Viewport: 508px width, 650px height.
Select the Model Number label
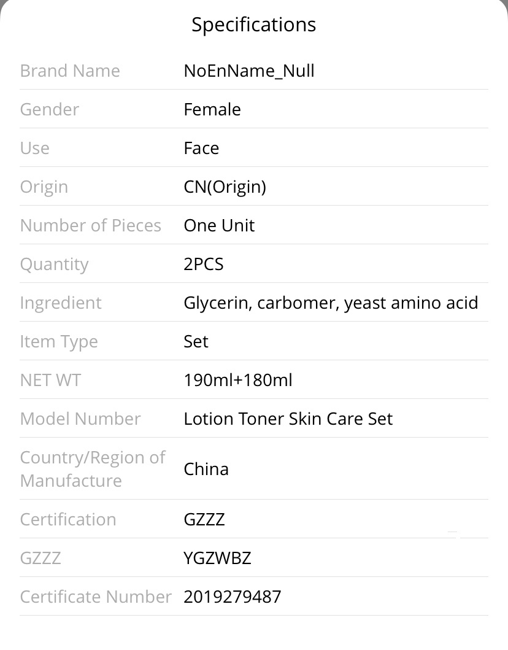coord(80,419)
